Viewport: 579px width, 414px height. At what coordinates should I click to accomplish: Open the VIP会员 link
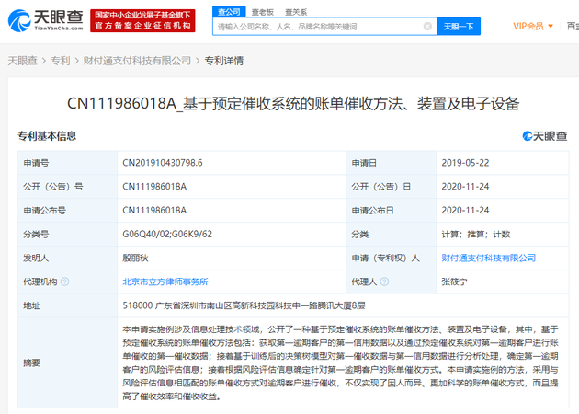click(x=528, y=27)
